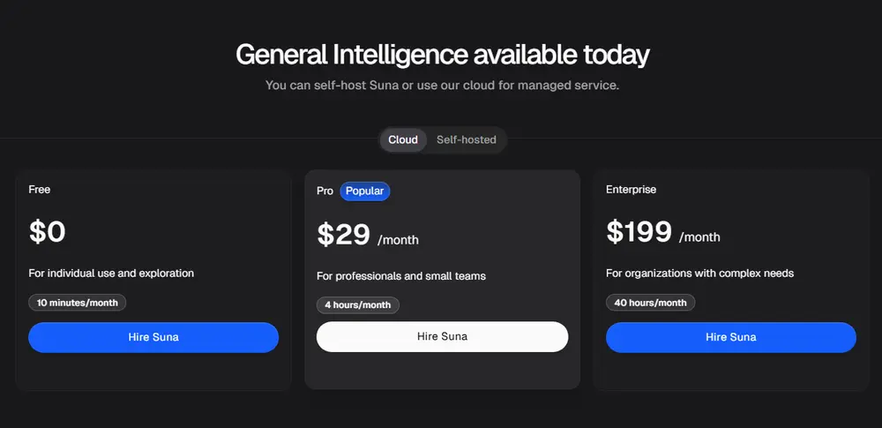Switch to the Cloud pricing option
The height and width of the screenshot is (428, 882).
[x=403, y=139]
